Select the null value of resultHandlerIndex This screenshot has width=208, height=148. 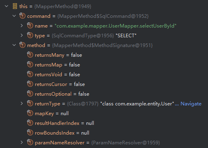(x=90, y=123)
